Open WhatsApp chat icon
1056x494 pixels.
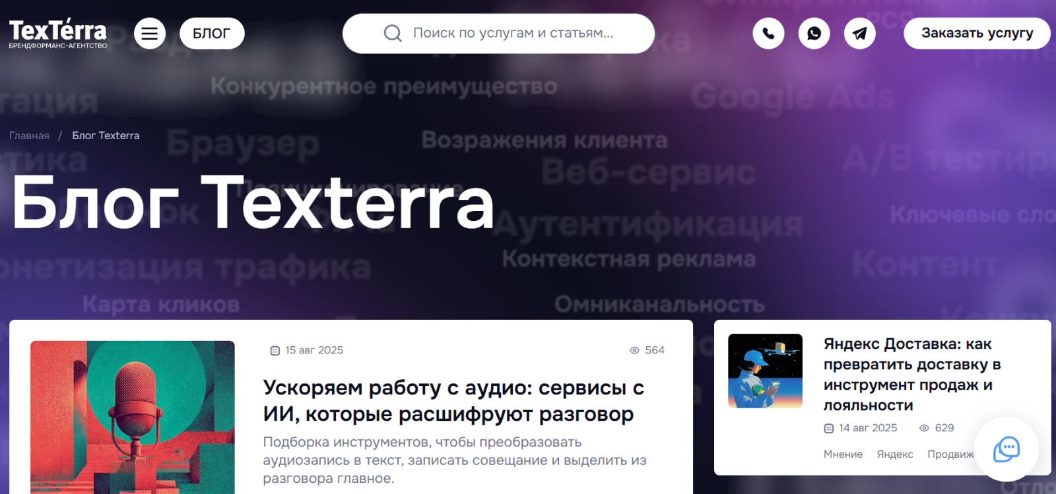point(814,33)
